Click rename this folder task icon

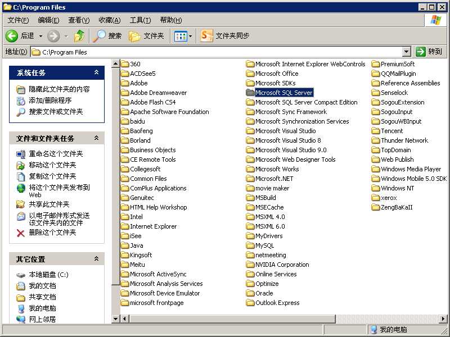point(21,154)
